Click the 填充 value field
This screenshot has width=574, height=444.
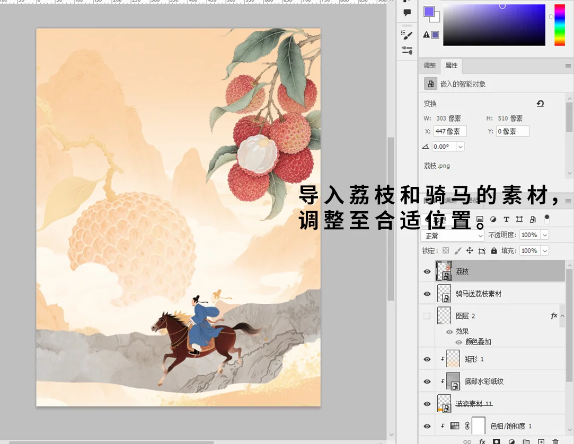(529, 251)
